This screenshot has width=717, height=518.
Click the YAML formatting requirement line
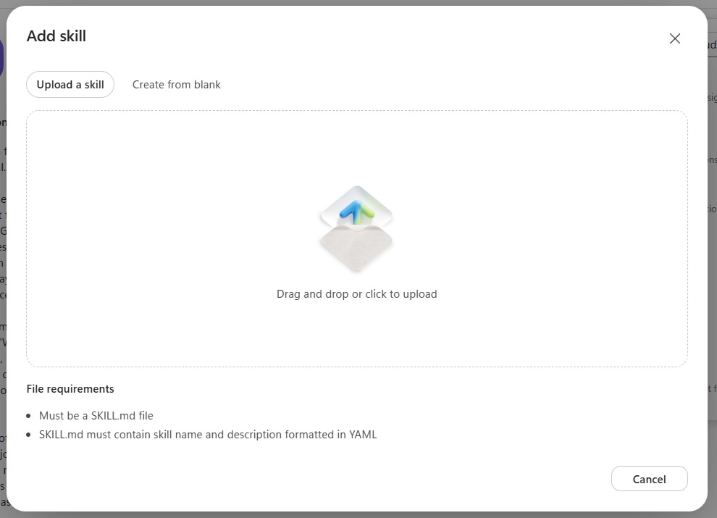pos(208,434)
